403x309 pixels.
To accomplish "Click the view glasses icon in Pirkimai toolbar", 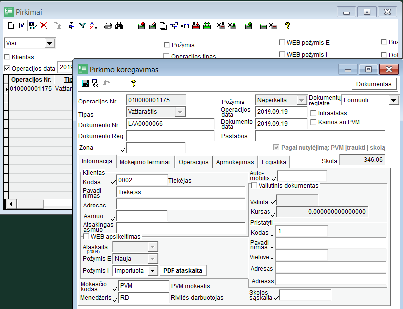I will (33, 26).
